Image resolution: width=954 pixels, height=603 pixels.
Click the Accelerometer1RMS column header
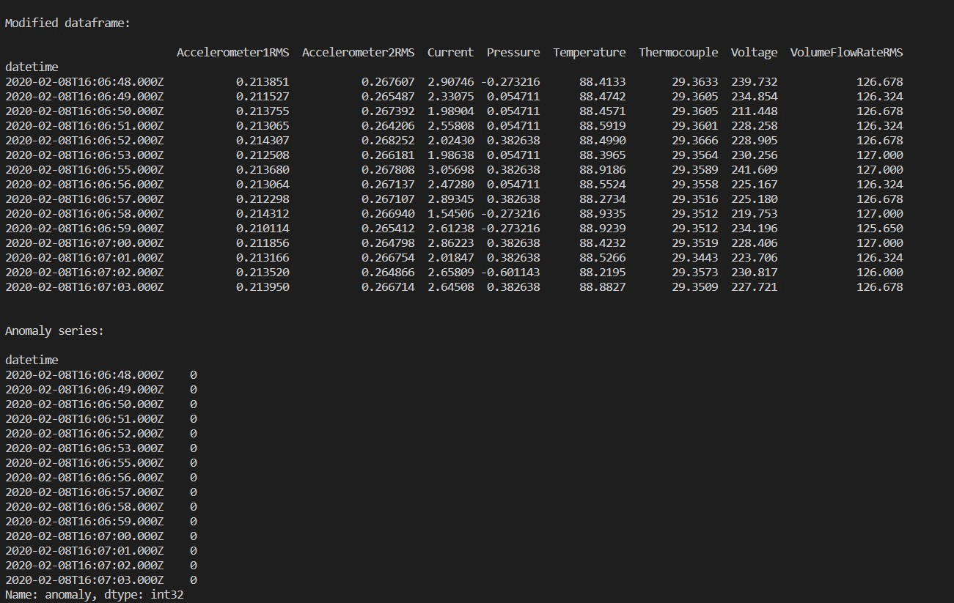tap(232, 52)
